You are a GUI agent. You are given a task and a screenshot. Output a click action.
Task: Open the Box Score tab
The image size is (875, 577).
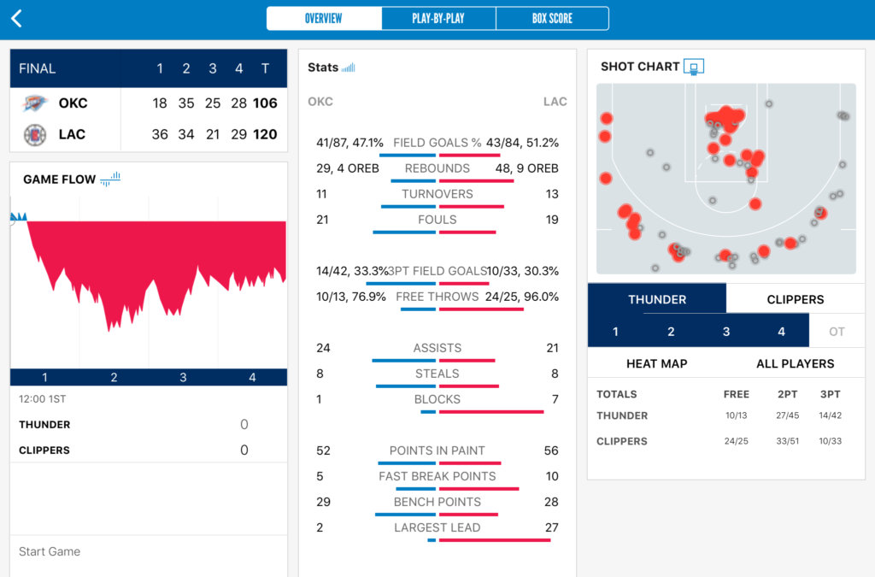[552, 19]
